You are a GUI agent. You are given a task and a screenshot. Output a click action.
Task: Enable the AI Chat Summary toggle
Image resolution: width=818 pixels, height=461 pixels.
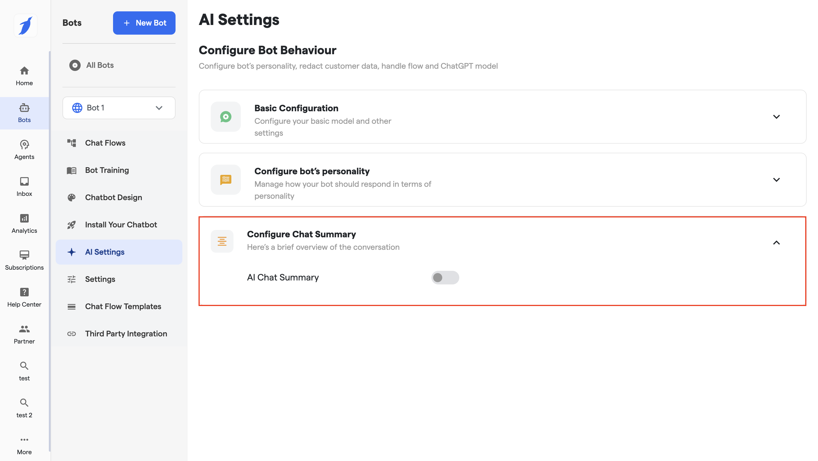(445, 278)
